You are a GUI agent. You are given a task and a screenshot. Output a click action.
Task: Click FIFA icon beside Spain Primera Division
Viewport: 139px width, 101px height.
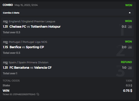(5, 63)
